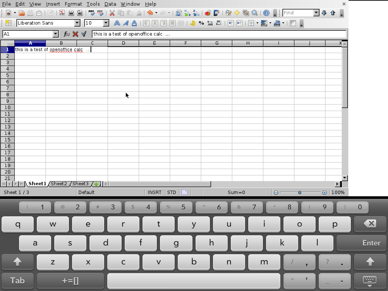This screenshot has height=291, width=388.
Task: Apply the percent number format
Action: coord(201,23)
